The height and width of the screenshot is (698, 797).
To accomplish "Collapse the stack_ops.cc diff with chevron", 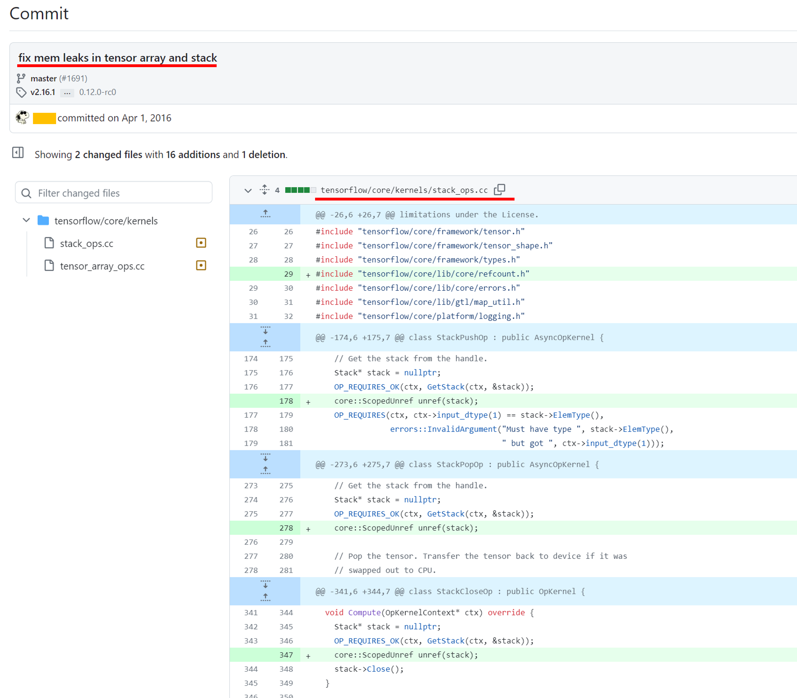I will coord(248,190).
